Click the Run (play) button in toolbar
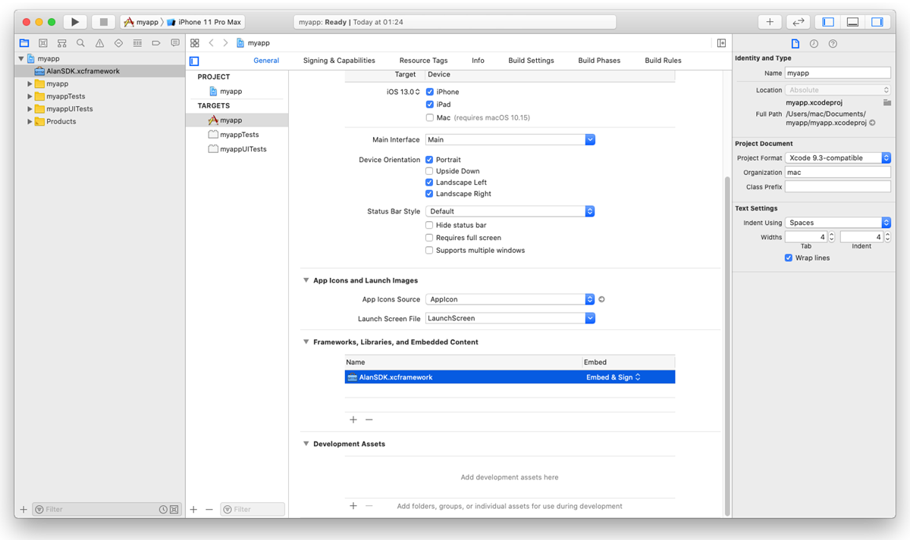 point(75,22)
